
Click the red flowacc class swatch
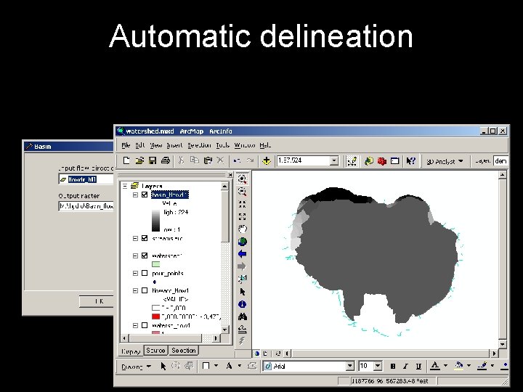coord(155,317)
